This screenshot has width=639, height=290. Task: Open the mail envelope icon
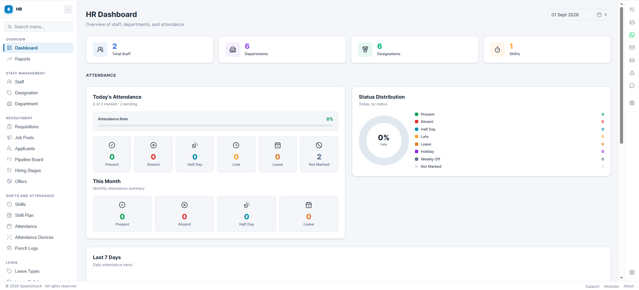pos(632,48)
